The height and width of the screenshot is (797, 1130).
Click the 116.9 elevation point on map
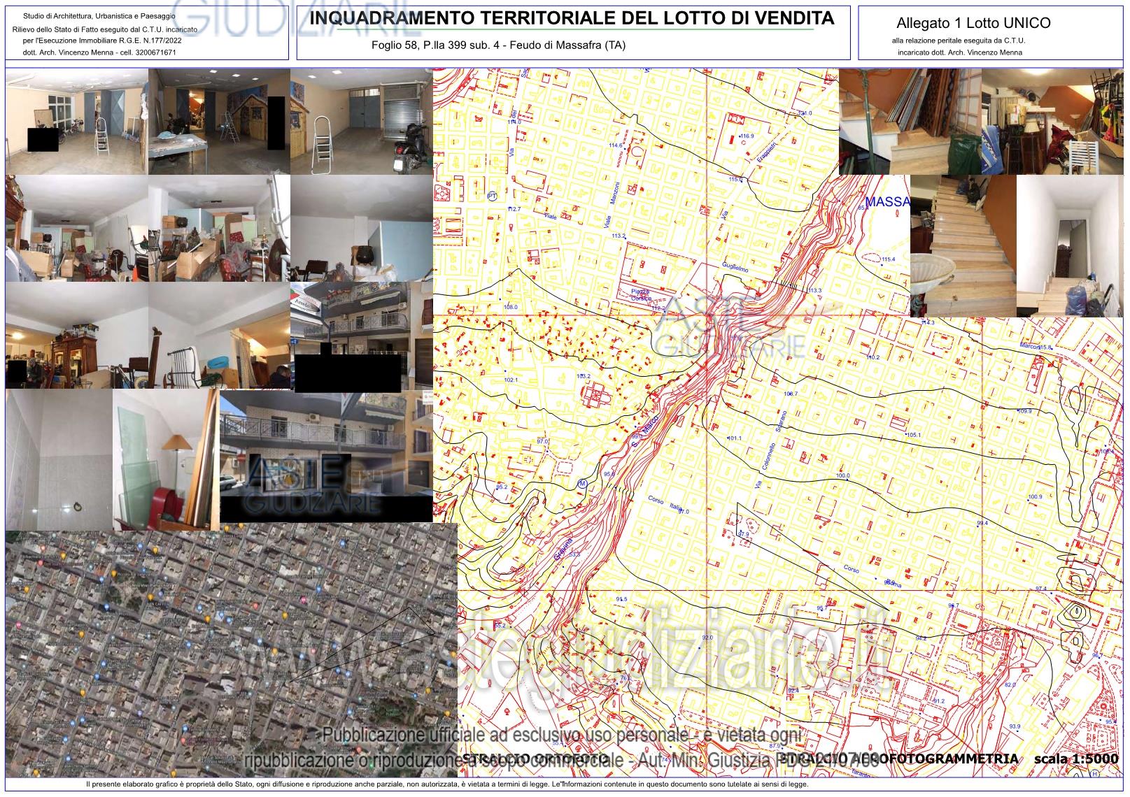(x=747, y=136)
